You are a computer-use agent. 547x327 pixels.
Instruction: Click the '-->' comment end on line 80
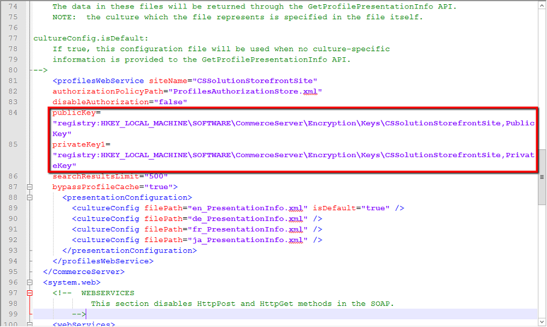(40, 70)
